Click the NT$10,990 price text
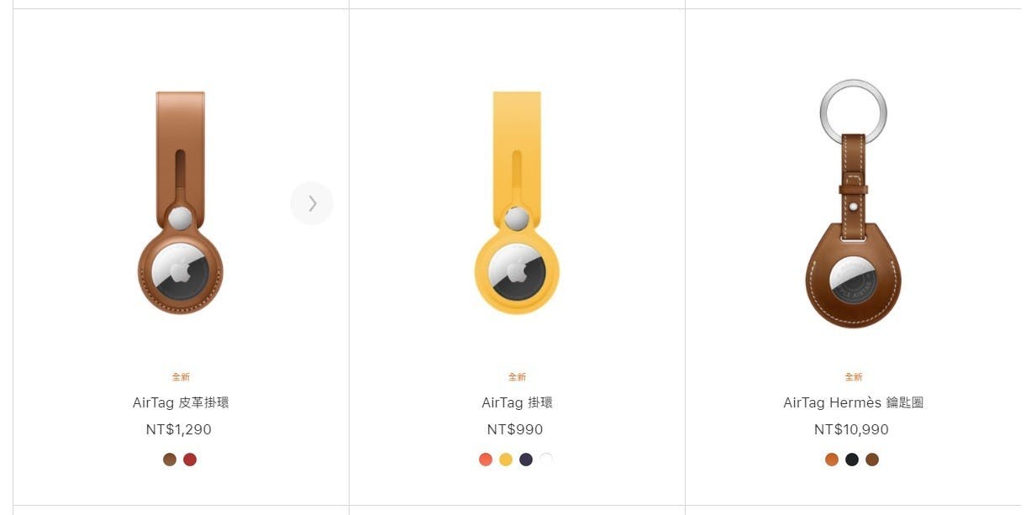 tap(851, 429)
